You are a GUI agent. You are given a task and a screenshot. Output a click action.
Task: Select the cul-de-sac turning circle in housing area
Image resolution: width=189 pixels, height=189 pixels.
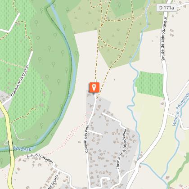pos(108,179)
